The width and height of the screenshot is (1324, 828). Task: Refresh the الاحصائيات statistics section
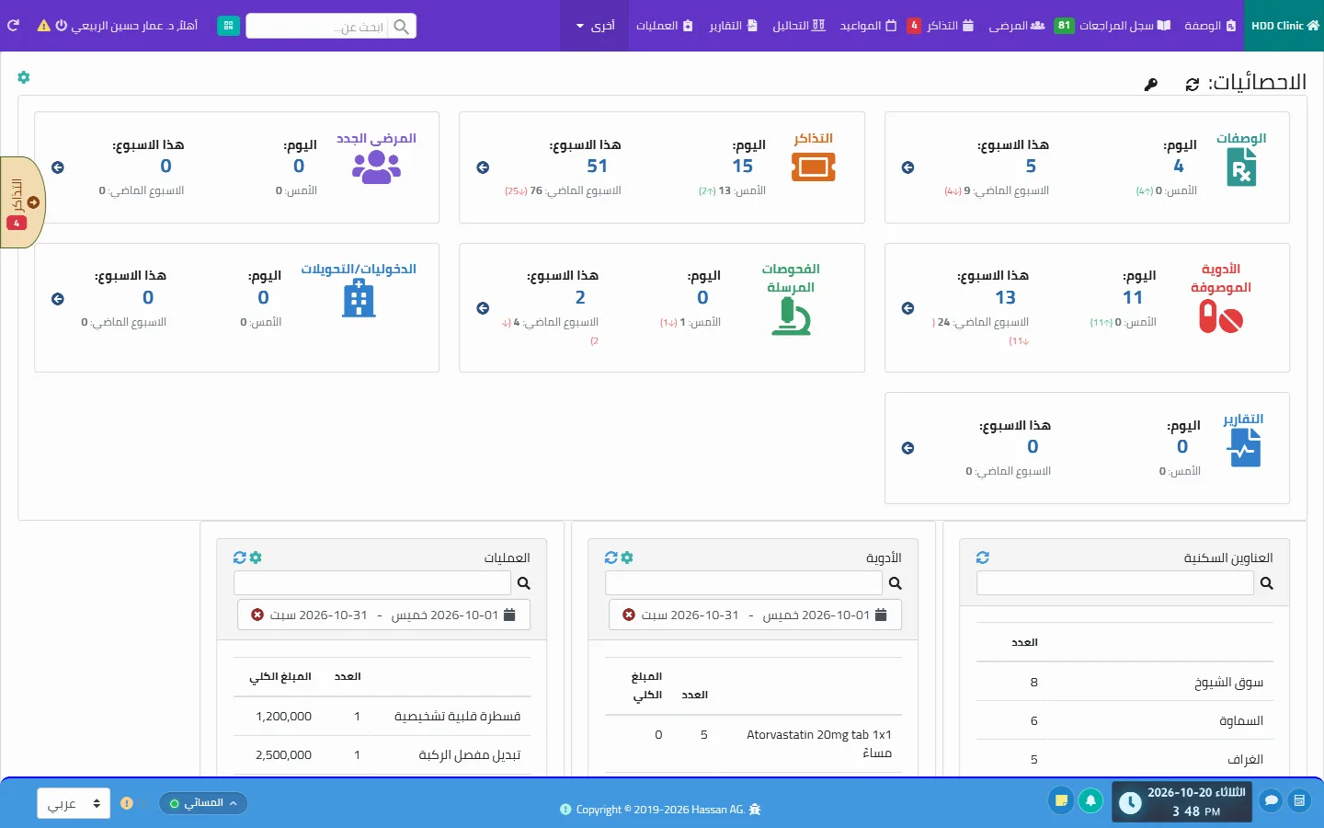pos(1193,84)
